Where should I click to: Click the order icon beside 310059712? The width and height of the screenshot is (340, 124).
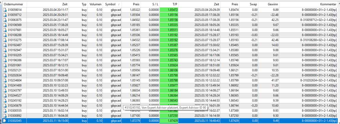coord(5,15)
